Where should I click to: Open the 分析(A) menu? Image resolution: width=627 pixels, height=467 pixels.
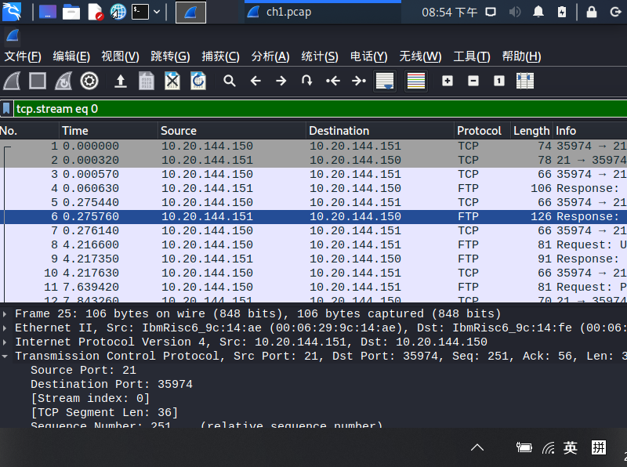tap(270, 56)
